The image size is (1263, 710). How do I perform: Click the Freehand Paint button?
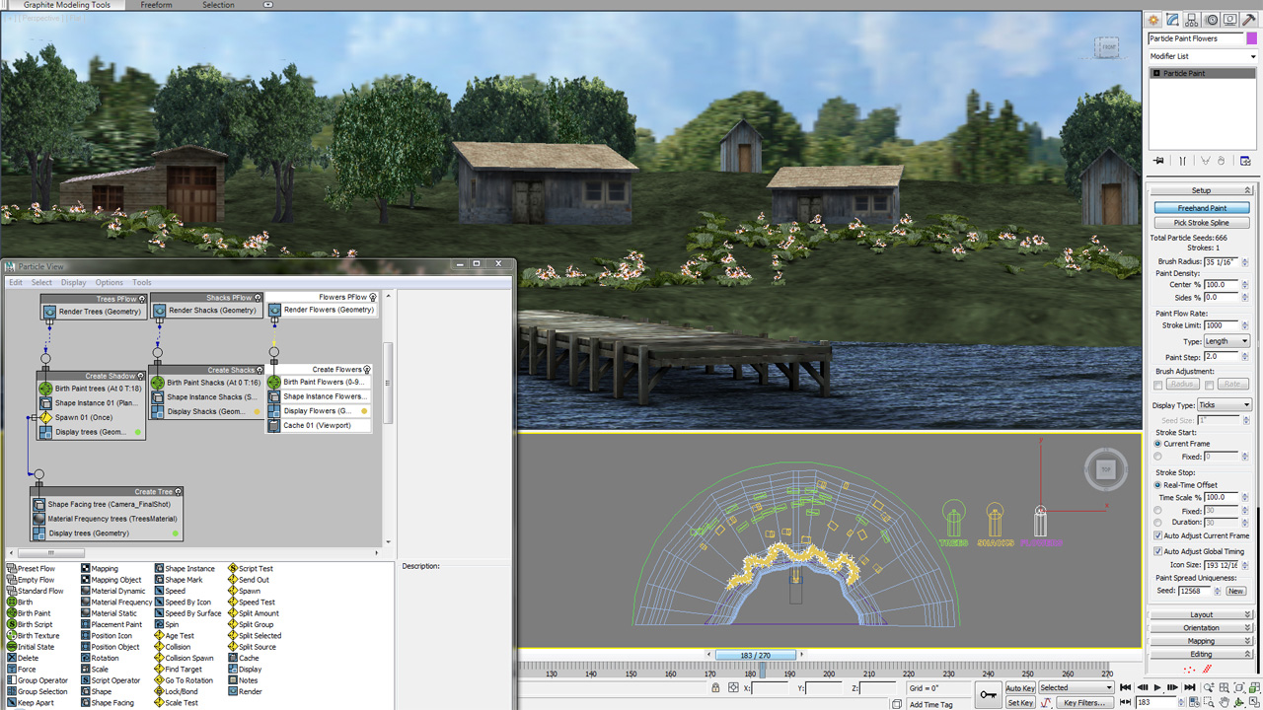1202,208
